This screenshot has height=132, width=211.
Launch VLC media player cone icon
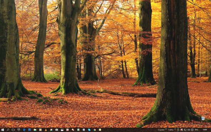click(x=46, y=130)
